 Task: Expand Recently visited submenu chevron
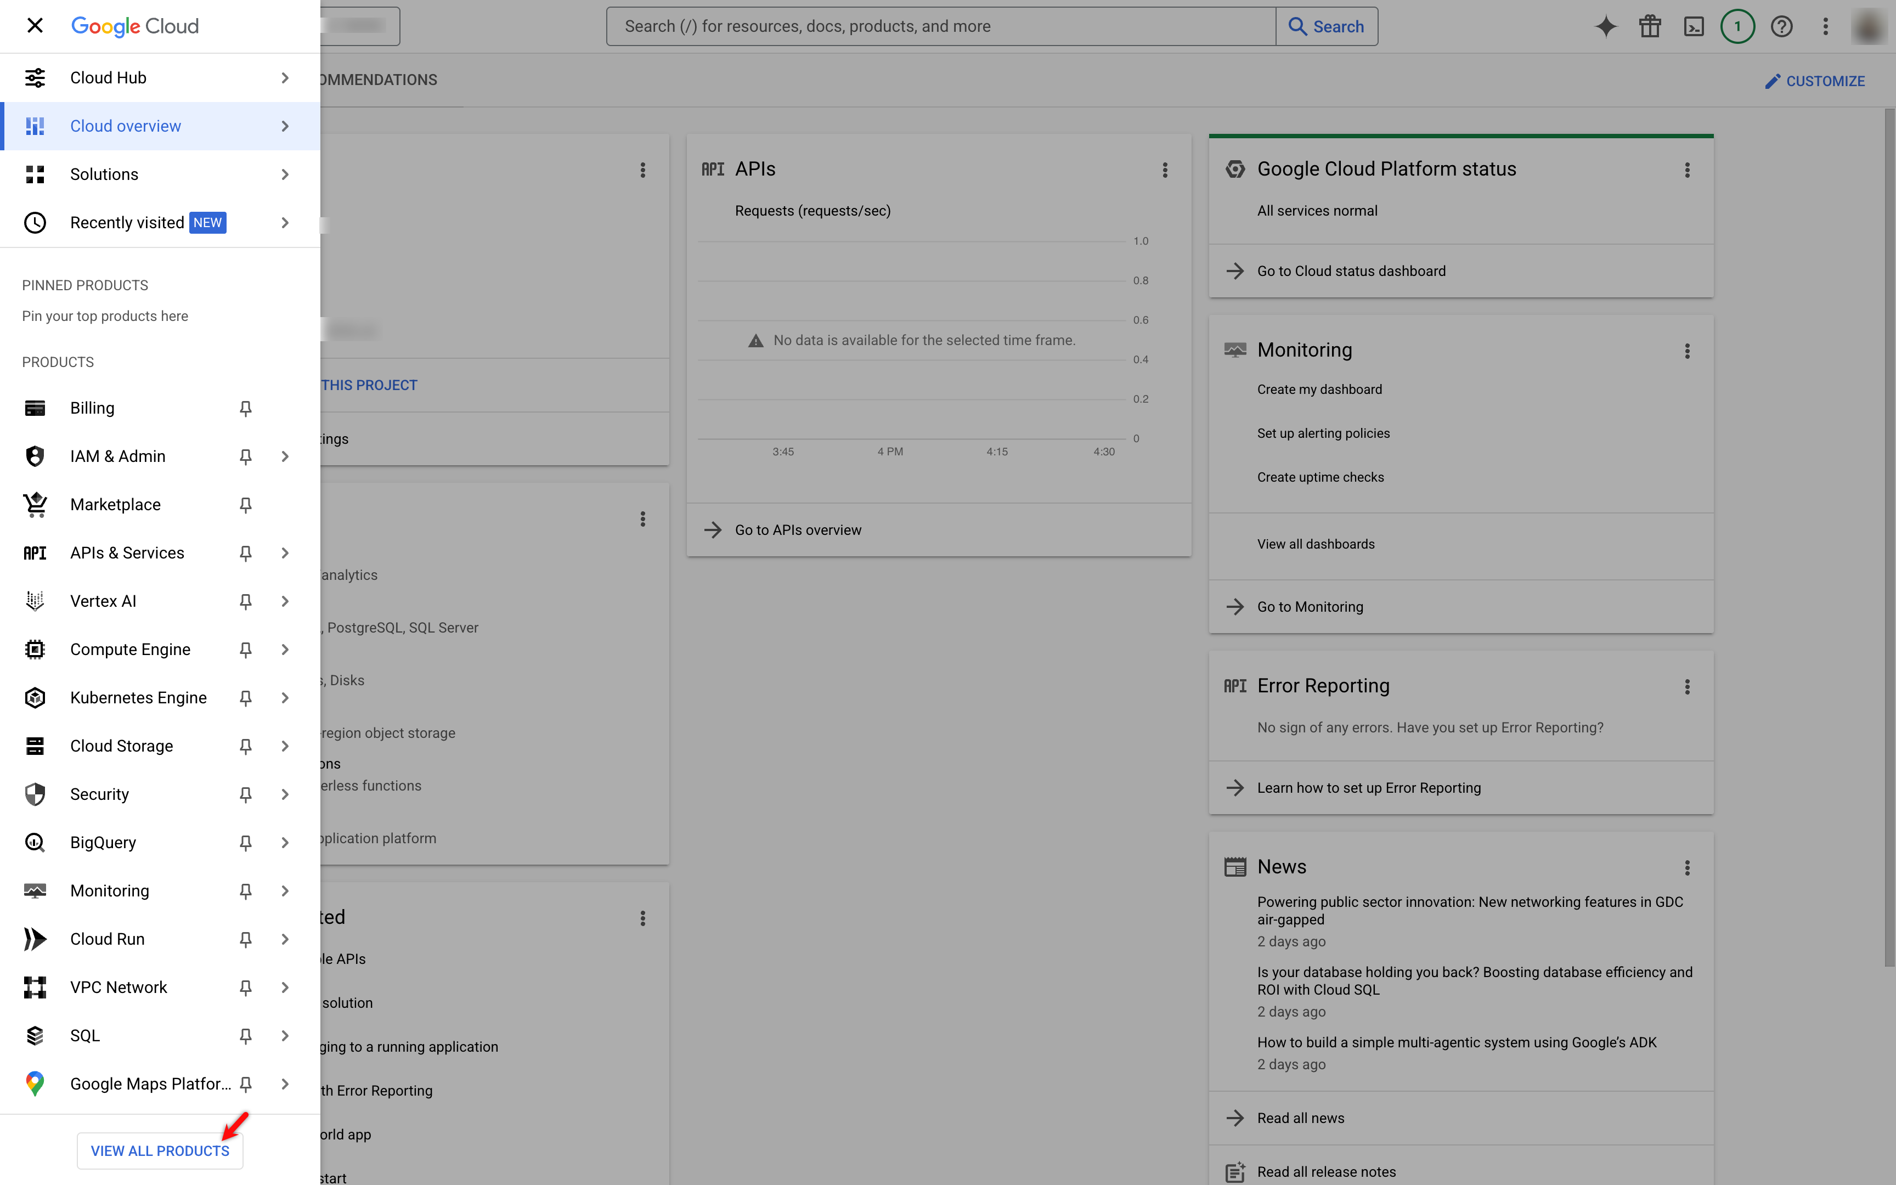click(285, 223)
